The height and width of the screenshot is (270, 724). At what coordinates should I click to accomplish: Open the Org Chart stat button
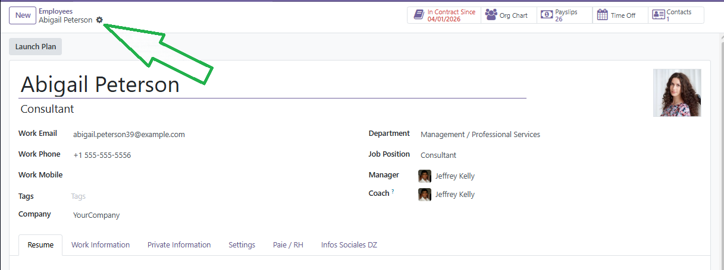[x=509, y=15]
